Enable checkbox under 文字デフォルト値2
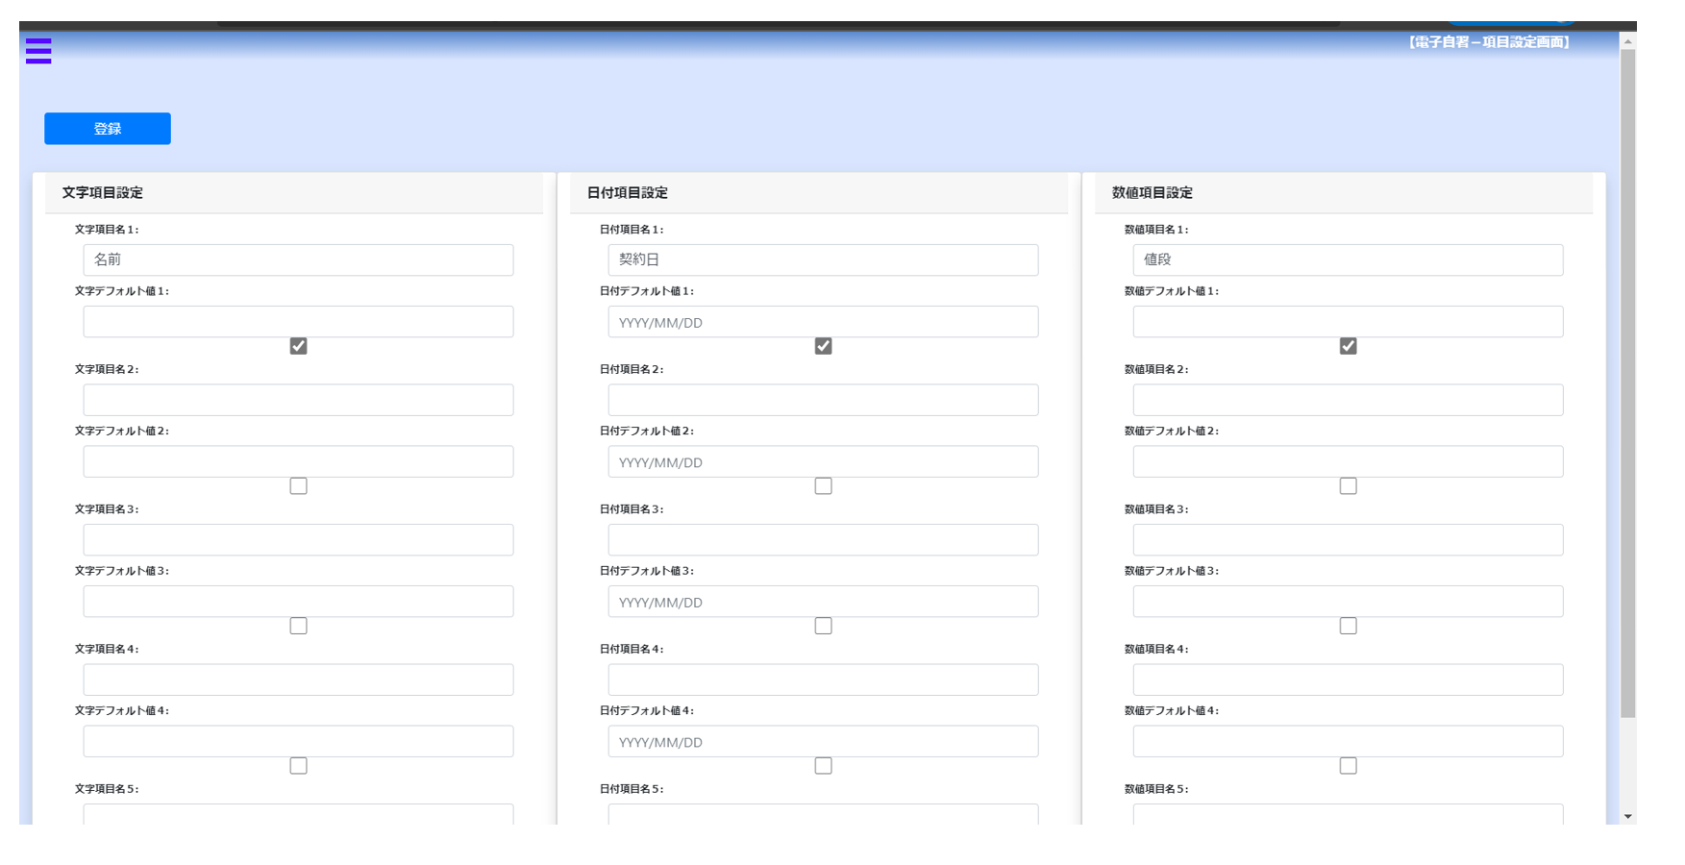 [x=299, y=486]
